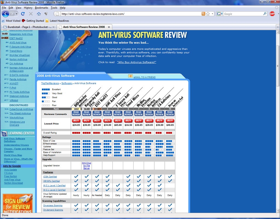This screenshot has height=219, width=280.
Task: Open the Tools menu
Action: [54, 8]
